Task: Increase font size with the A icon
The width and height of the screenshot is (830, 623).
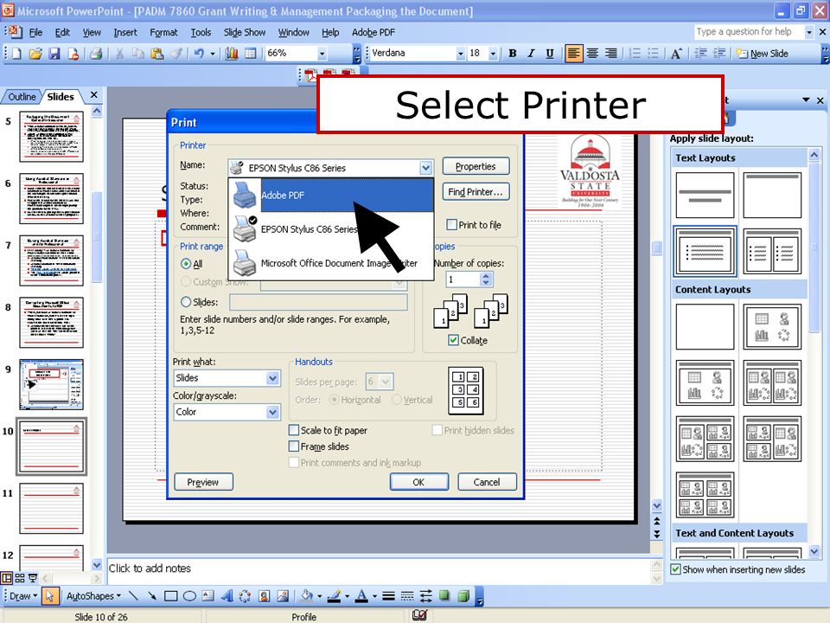Action: 676,54
